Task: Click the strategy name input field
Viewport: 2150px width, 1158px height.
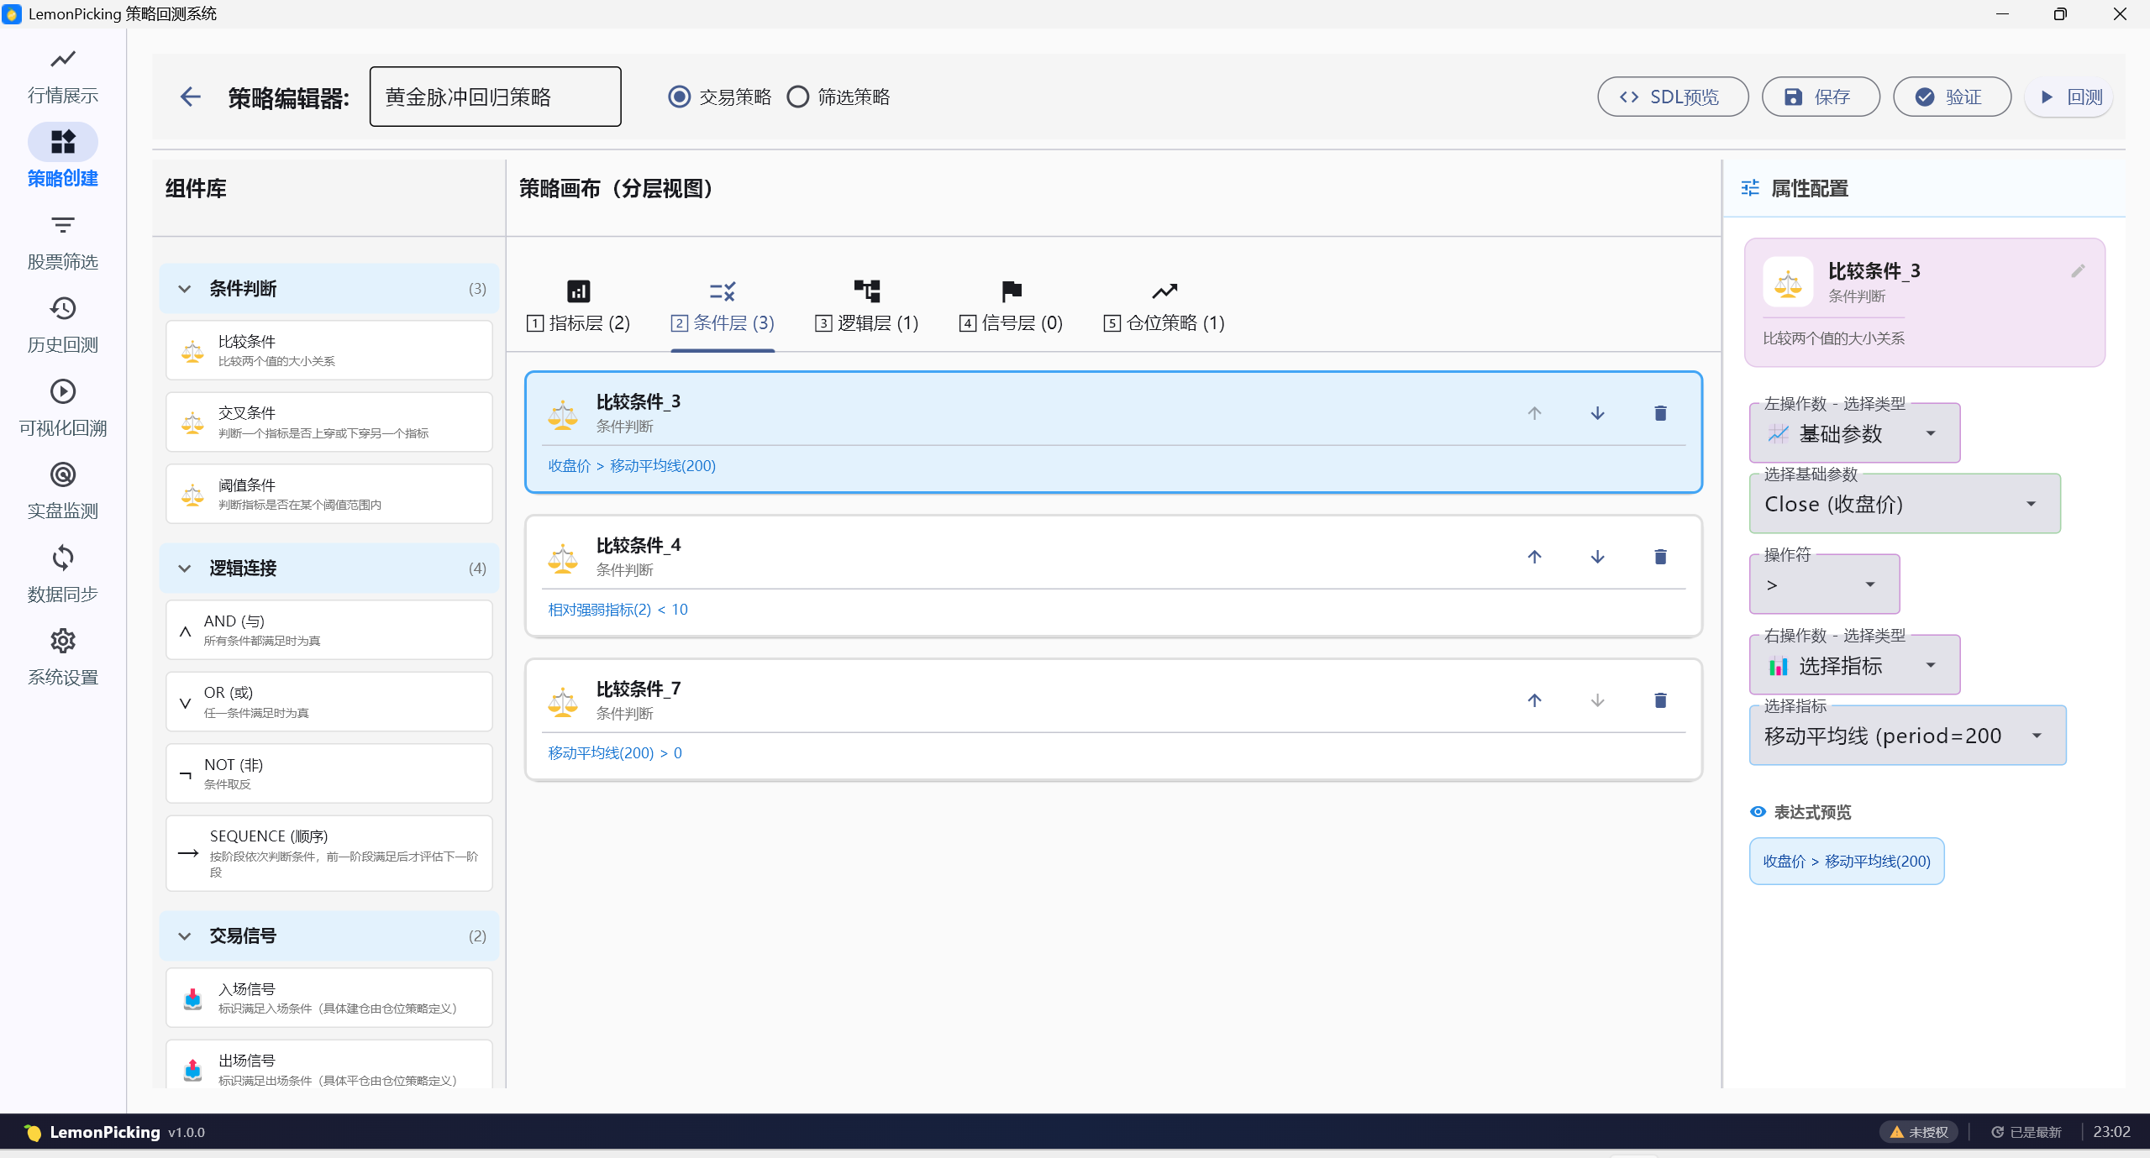Action: [495, 97]
